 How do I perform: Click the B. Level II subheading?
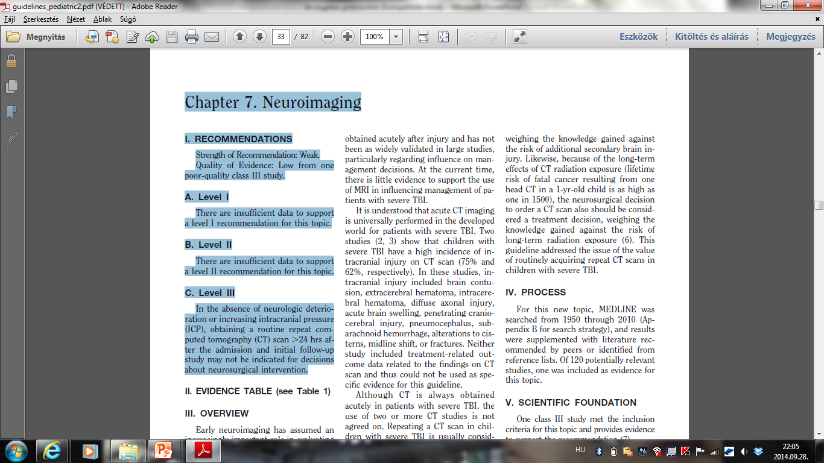pos(209,245)
